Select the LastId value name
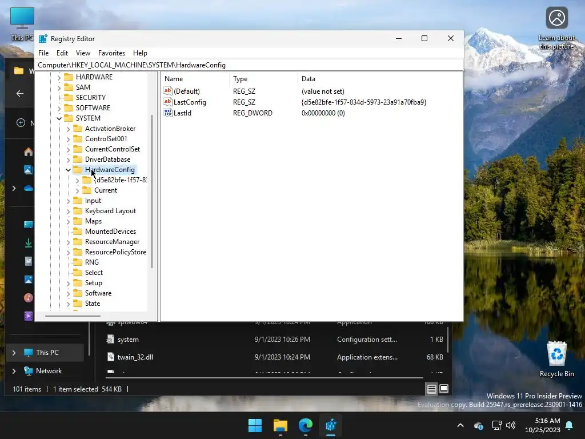The image size is (585, 439). (182, 113)
